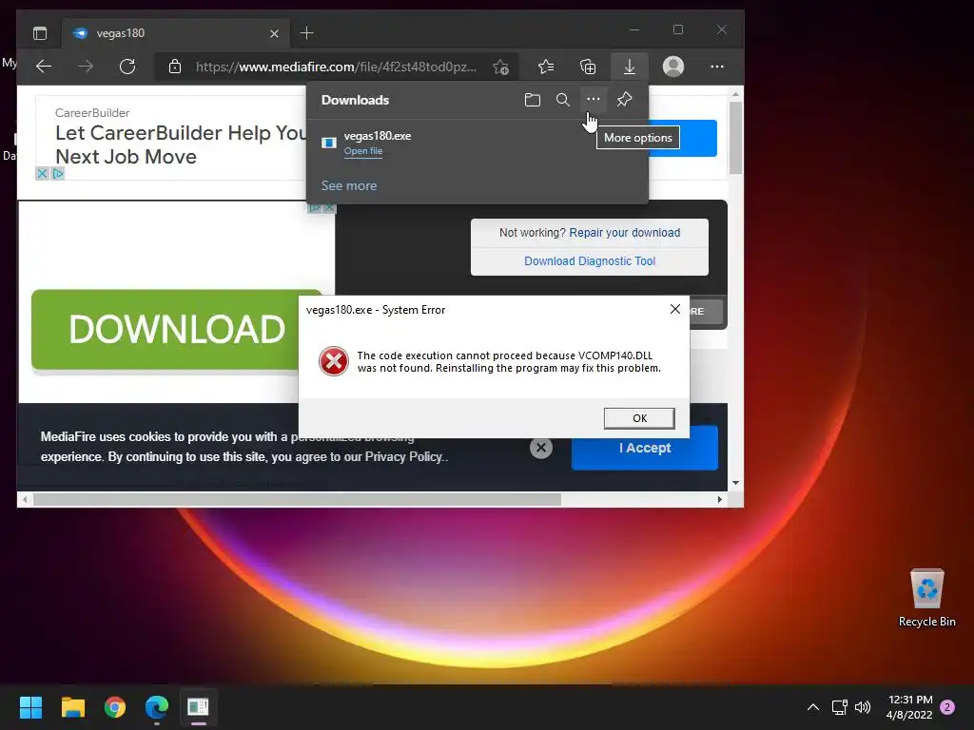Image resolution: width=974 pixels, height=730 pixels.
Task: Open Microsoft Edge from taskbar
Action: click(157, 707)
